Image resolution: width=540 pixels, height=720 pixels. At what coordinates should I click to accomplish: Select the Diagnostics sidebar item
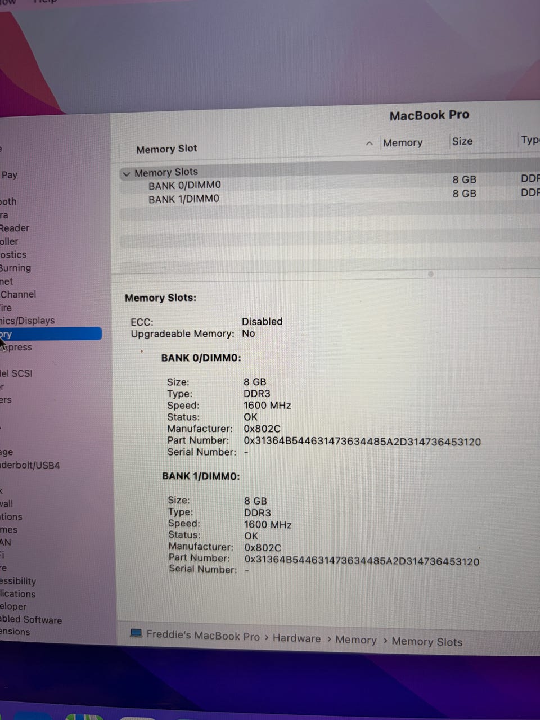tap(13, 254)
